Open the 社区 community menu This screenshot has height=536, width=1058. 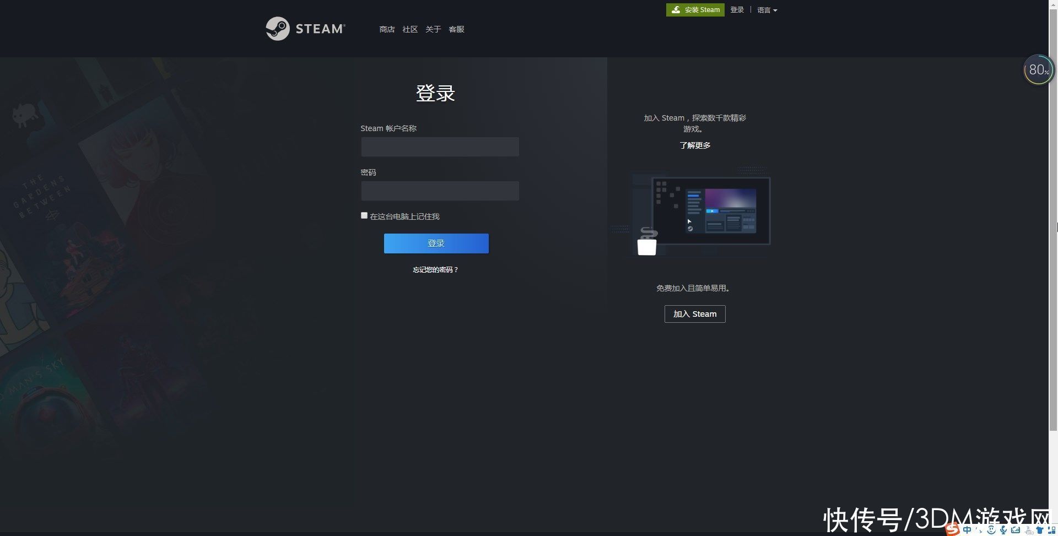click(410, 29)
